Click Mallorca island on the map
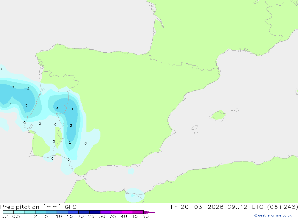Image resolution: width=298 pixels, height=218 pixels. click(x=218, y=116)
